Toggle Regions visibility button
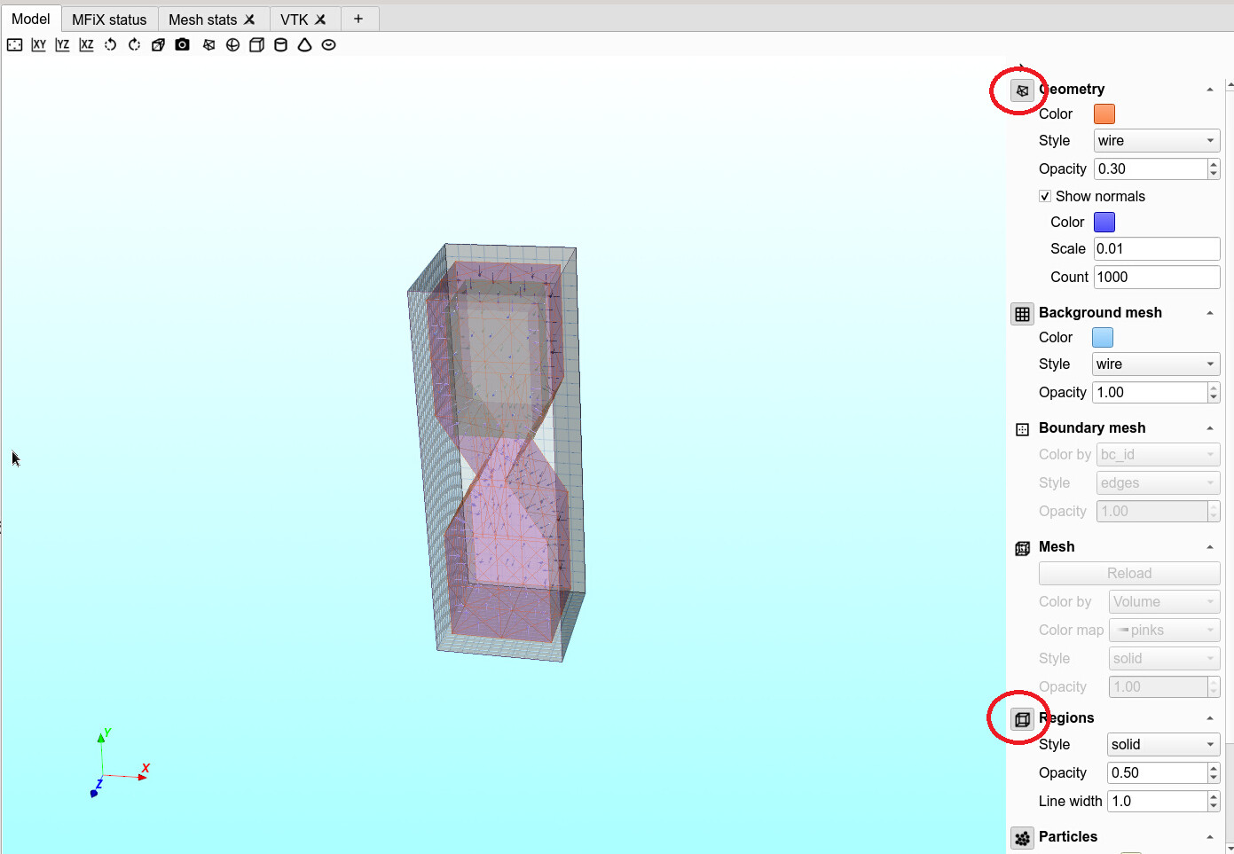The height and width of the screenshot is (854, 1234). [1022, 719]
